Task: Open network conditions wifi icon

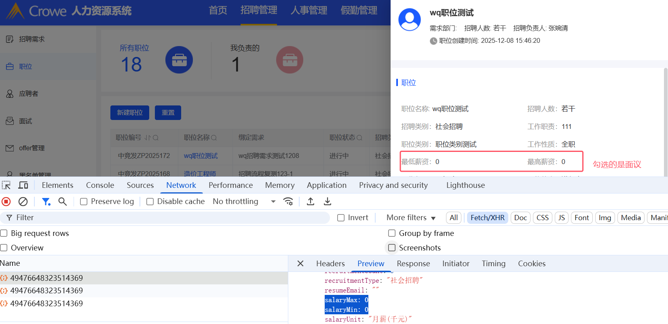Action: [288, 202]
